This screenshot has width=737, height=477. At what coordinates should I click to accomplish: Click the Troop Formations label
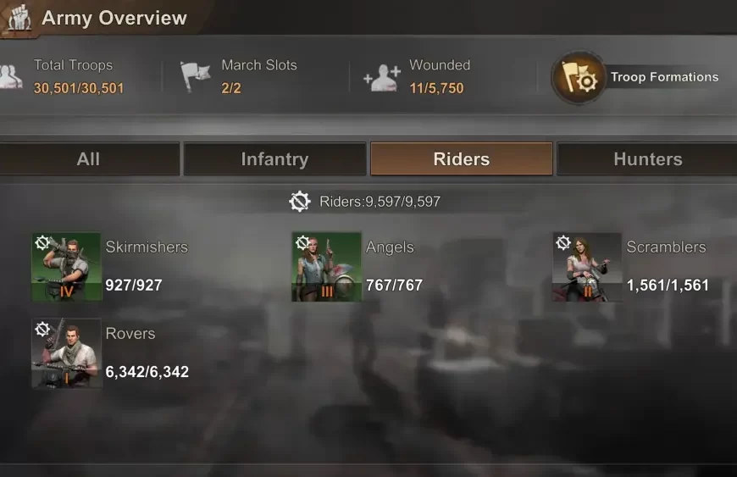pos(665,77)
